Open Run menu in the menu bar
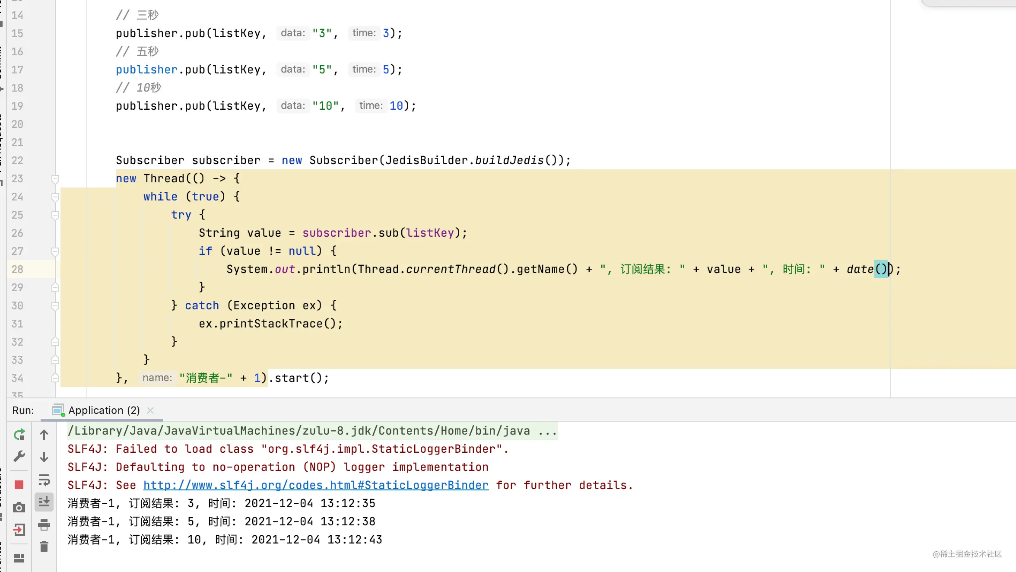The width and height of the screenshot is (1016, 572). tap(22, 410)
